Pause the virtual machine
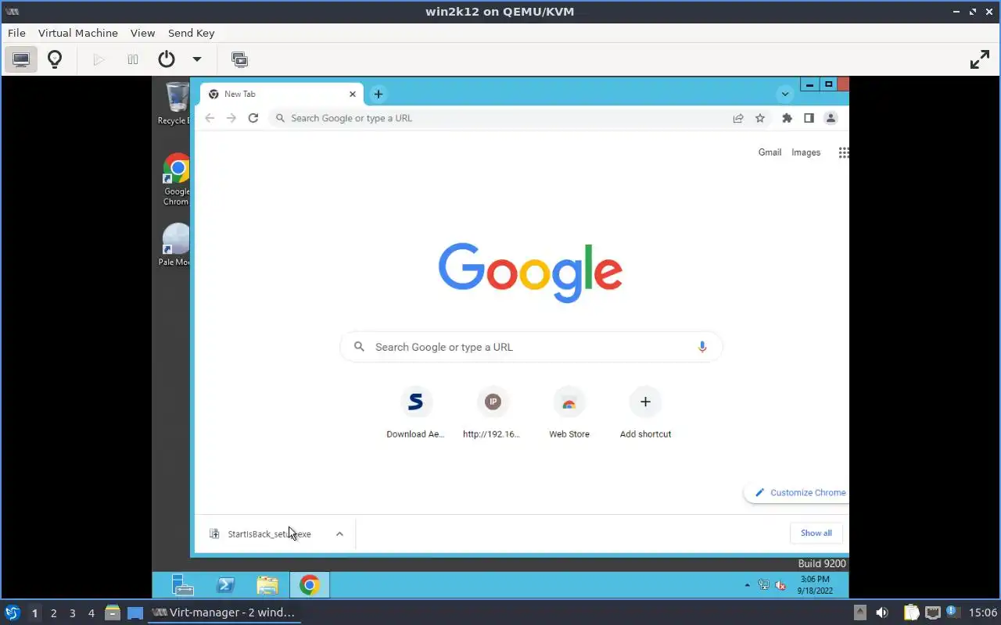Image resolution: width=1001 pixels, height=625 pixels. click(133, 59)
